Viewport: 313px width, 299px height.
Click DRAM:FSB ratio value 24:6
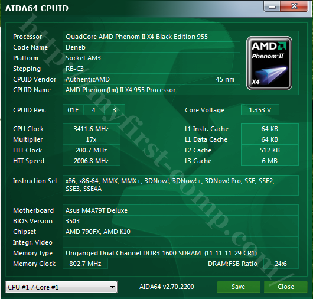[x=281, y=264]
